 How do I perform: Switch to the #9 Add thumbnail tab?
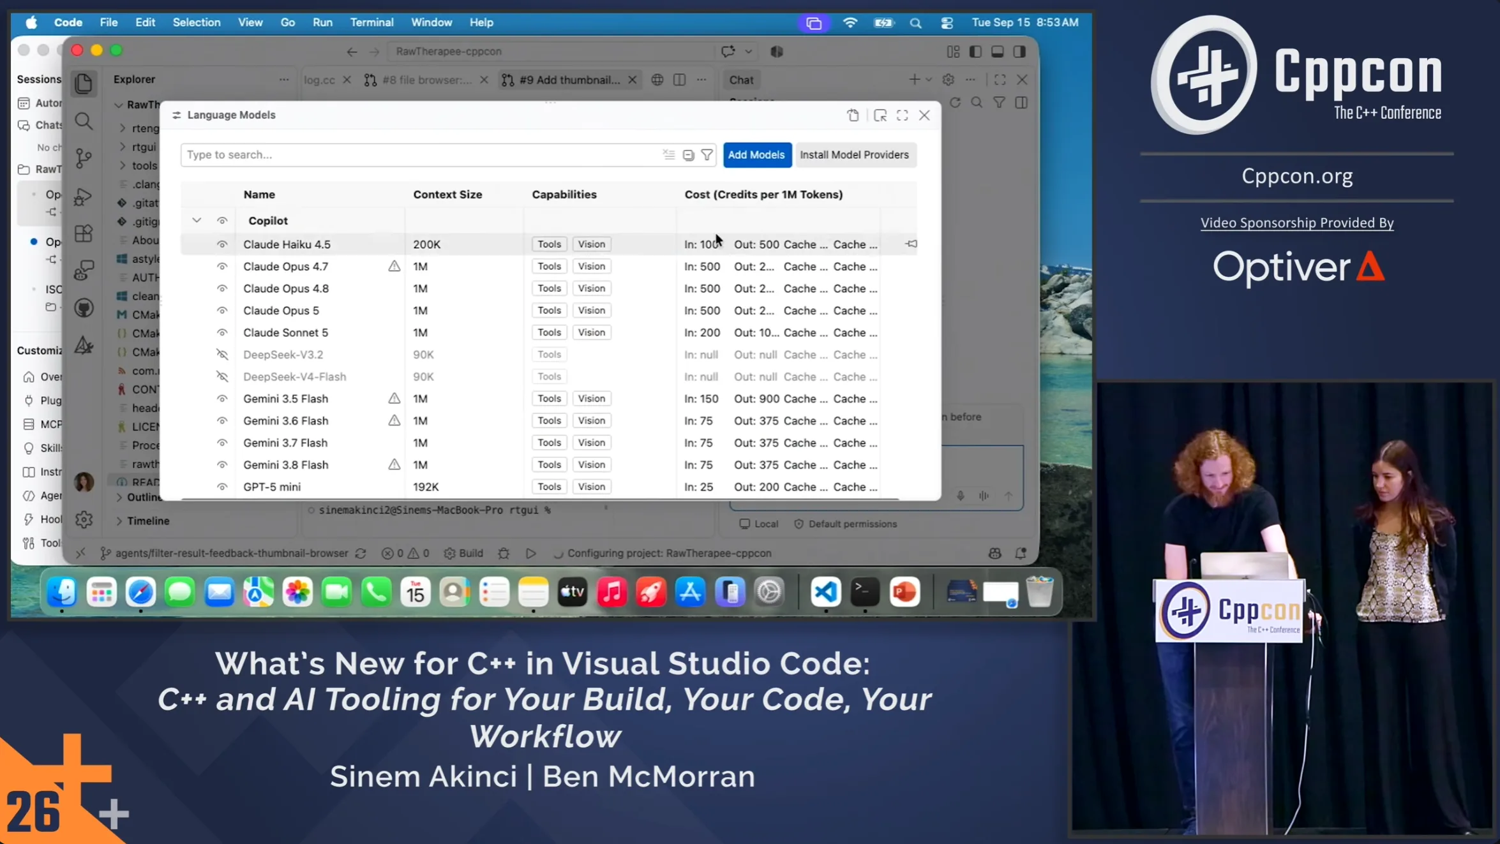(x=569, y=80)
